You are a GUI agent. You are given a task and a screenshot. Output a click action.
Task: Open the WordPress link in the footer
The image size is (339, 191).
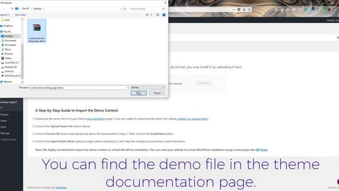point(61,188)
